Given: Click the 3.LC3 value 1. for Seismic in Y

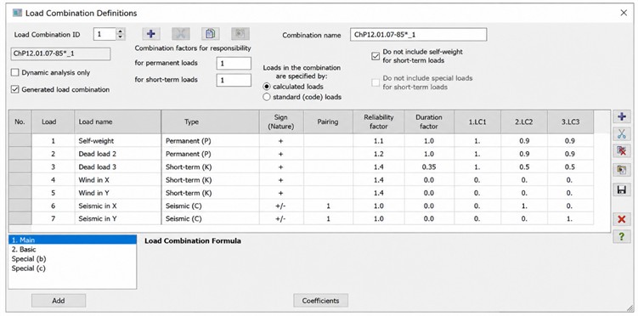Looking at the screenshot, I should point(570,219).
